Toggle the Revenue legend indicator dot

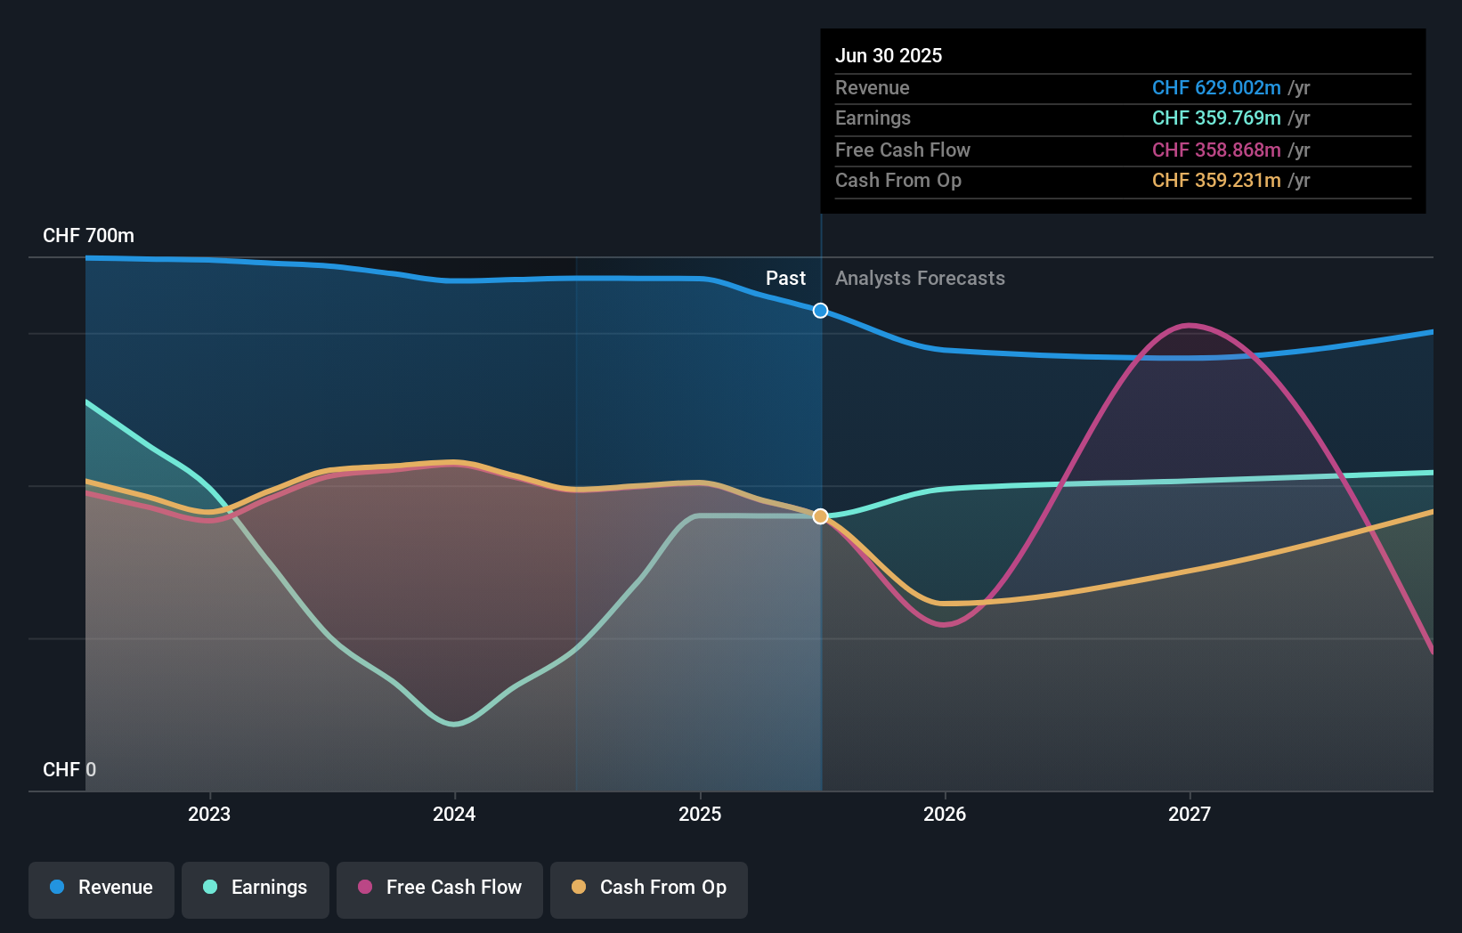55,888
